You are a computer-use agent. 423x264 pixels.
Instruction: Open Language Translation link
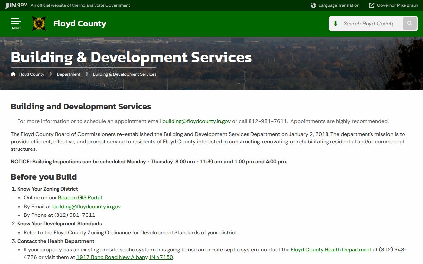click(339, 5)
